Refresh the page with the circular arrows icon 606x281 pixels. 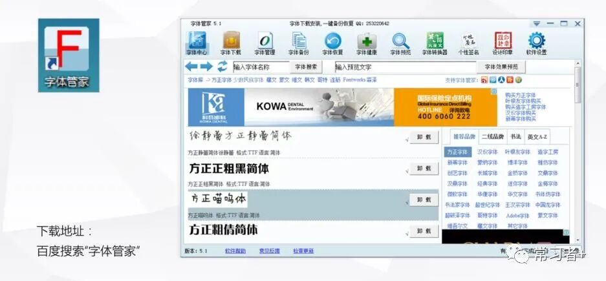pos(222,67)
